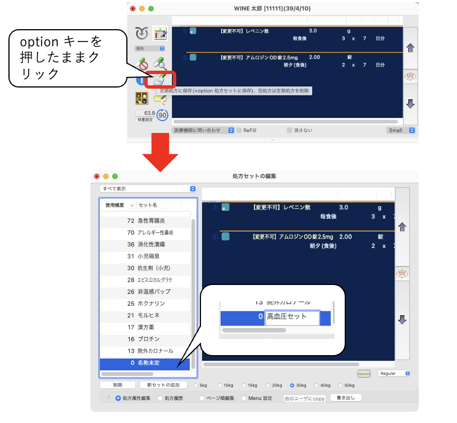Image resolution: width=457 pixels, height=423 pixels.
Task: Open the 医療機関に問い合わせ dropdown
Action: (x=203, y=130)
